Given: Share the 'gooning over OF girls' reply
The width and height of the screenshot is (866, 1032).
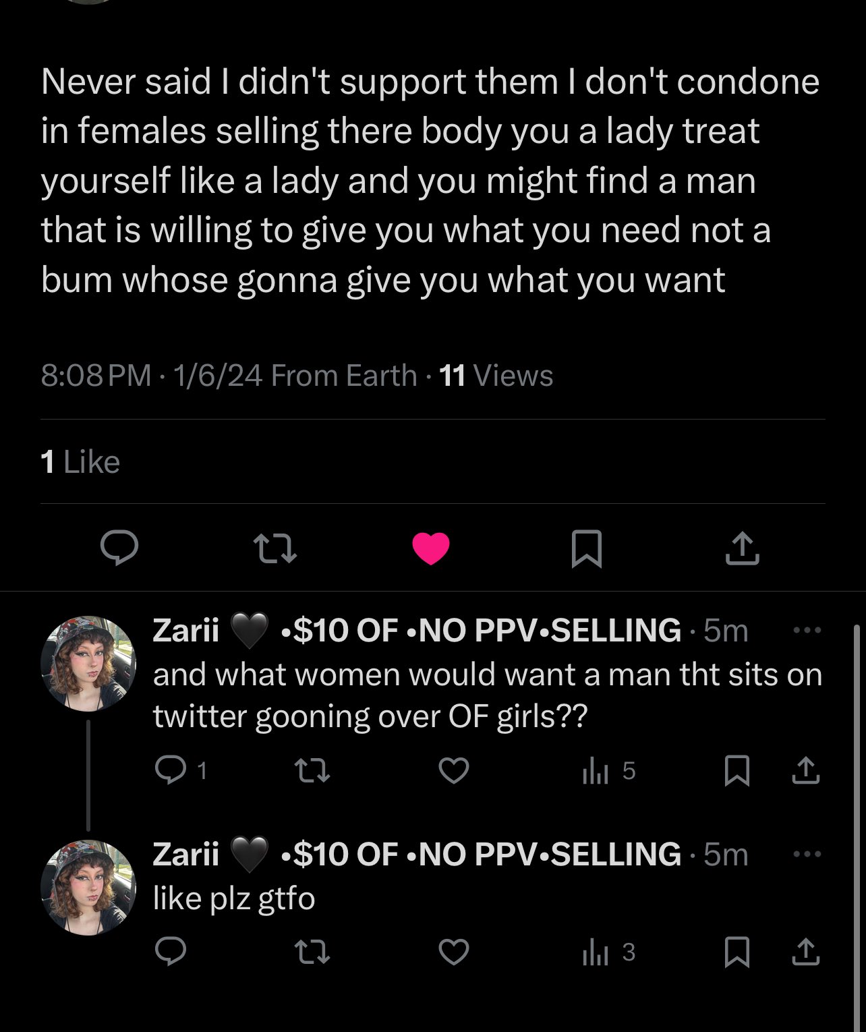Looking at the screenshot, I should click(x=806, y=770).
